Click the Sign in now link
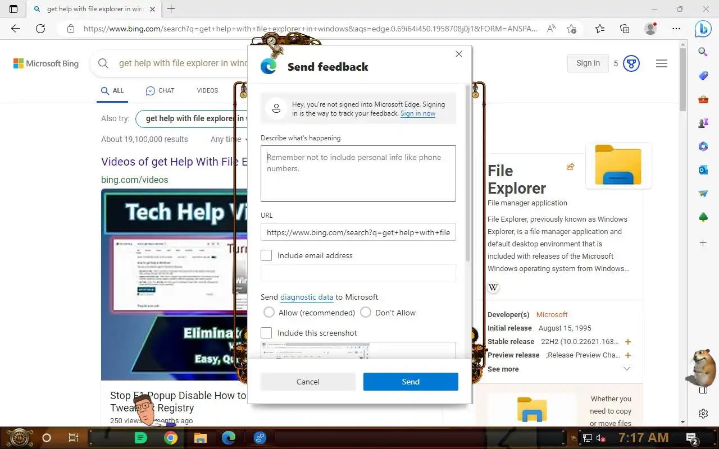 418,113
